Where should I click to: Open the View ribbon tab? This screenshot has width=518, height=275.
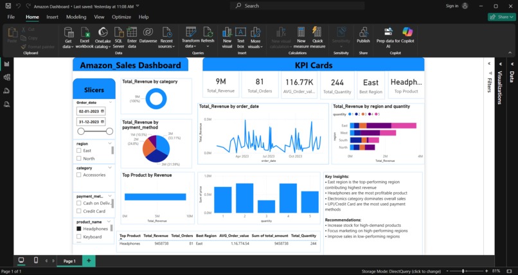pos(99,17)
